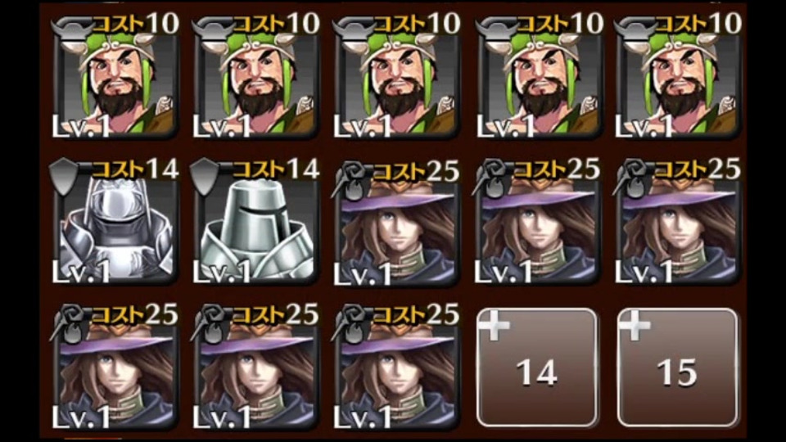Select the middle-row purple-hat mage above empty slot 15
This screenshot has width=786, height=442.
(678, 223)
